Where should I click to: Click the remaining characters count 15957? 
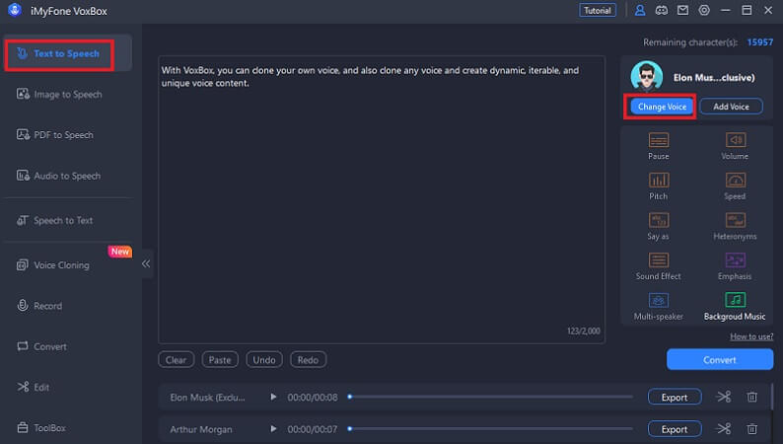point(759,42)
